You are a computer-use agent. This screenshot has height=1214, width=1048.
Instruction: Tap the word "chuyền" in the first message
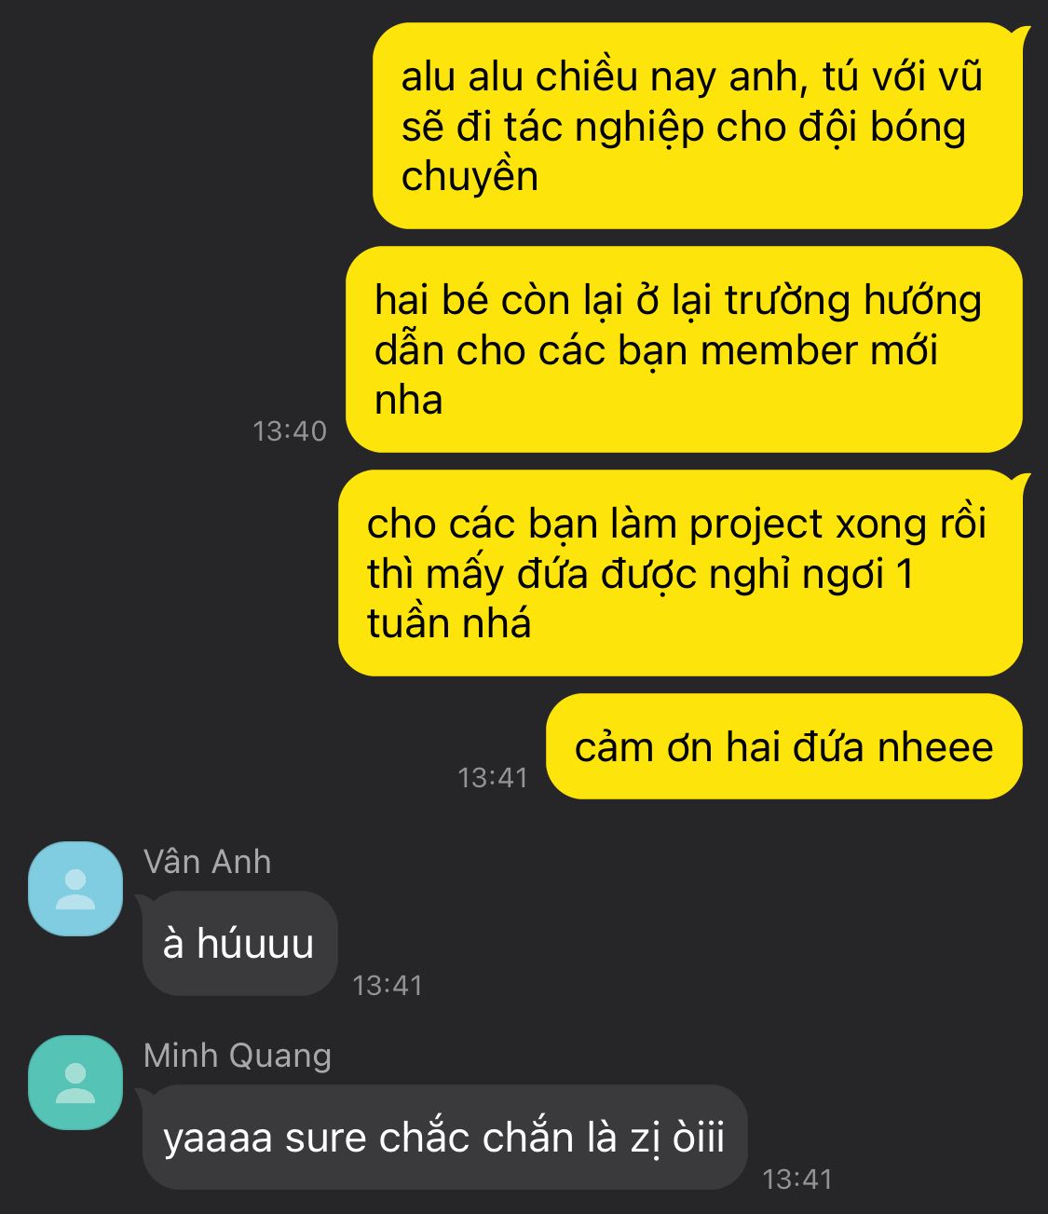(470, 177)
